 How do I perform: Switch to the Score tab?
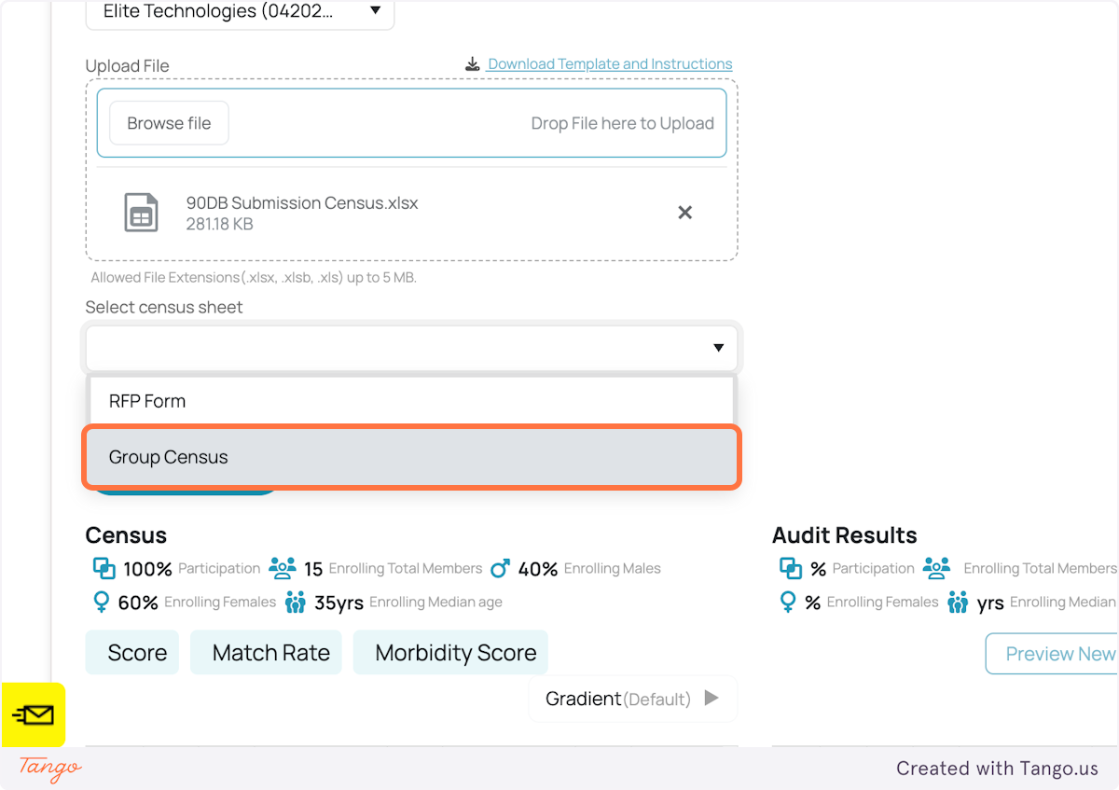(131, 652)
